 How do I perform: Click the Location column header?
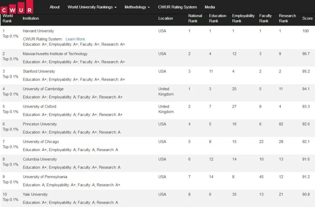(166, 18)
